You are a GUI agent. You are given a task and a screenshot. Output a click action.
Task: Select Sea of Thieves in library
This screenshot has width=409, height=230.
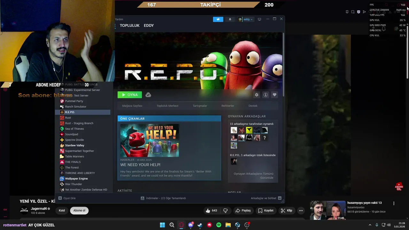pyautogui.click(x=74, y=129)
